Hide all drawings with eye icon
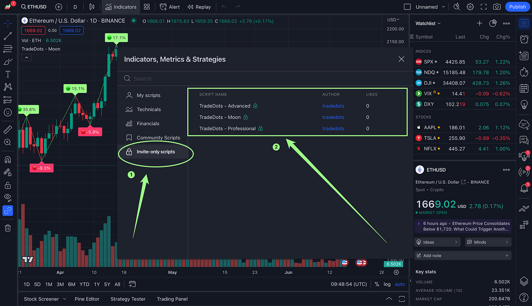The width and height of the screenshot is (532, 306). point(8,197)
